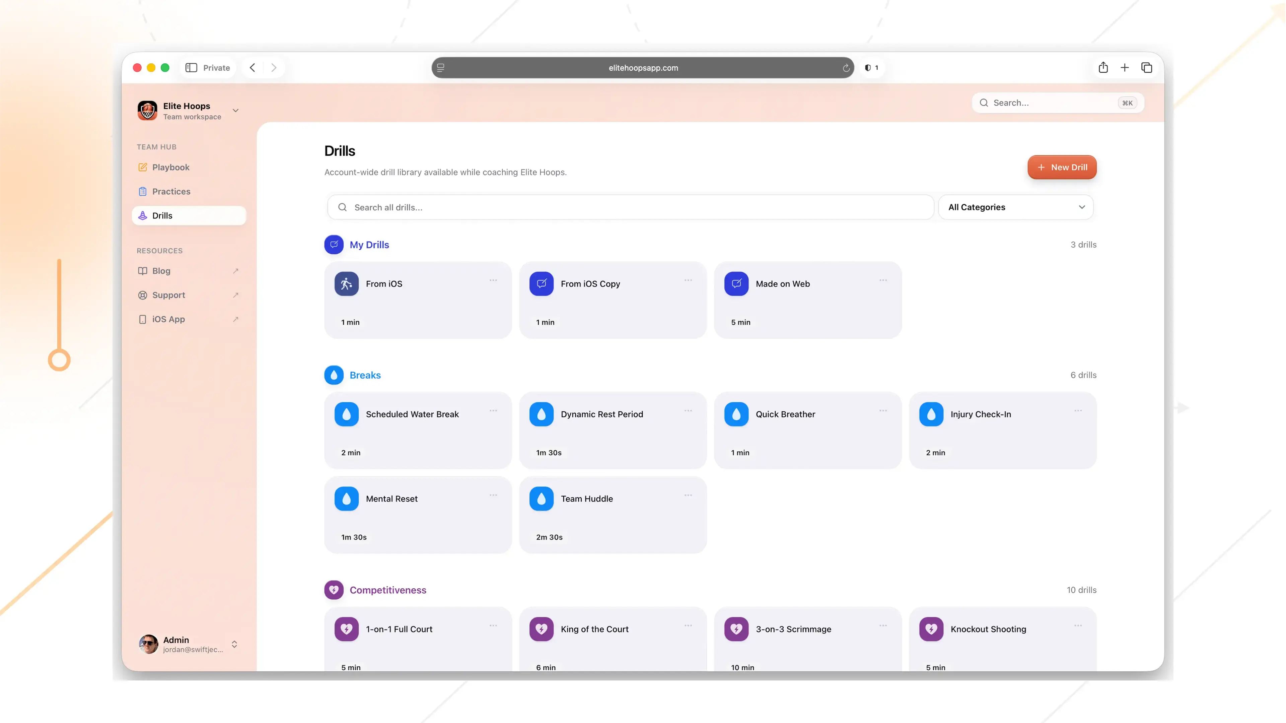Click the My Drills section heading
Screen dimensions: 1286x723
pos(369,245)
